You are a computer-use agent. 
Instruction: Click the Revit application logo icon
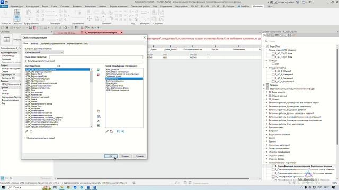click(2, 2)
